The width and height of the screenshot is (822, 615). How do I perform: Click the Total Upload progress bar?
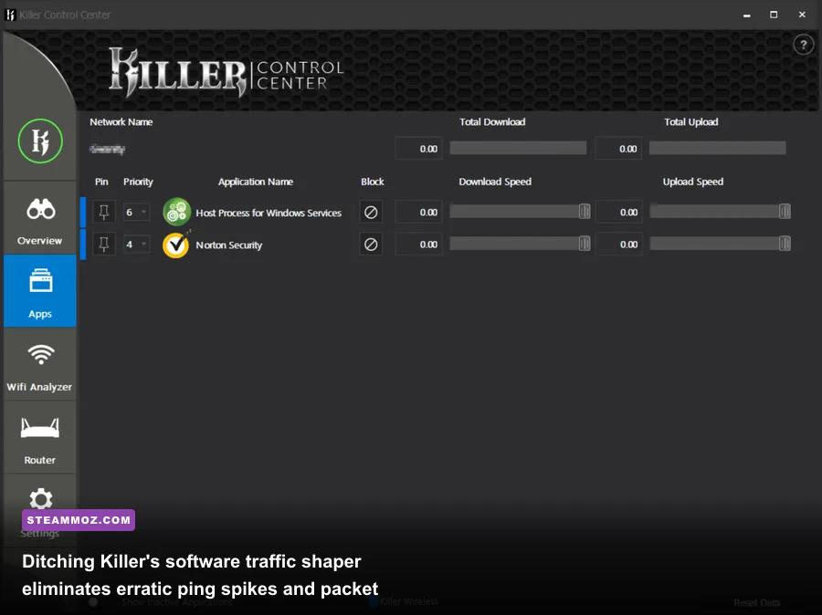click(718, 148)
